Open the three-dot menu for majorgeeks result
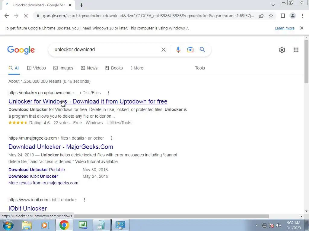 coord(111,138)
